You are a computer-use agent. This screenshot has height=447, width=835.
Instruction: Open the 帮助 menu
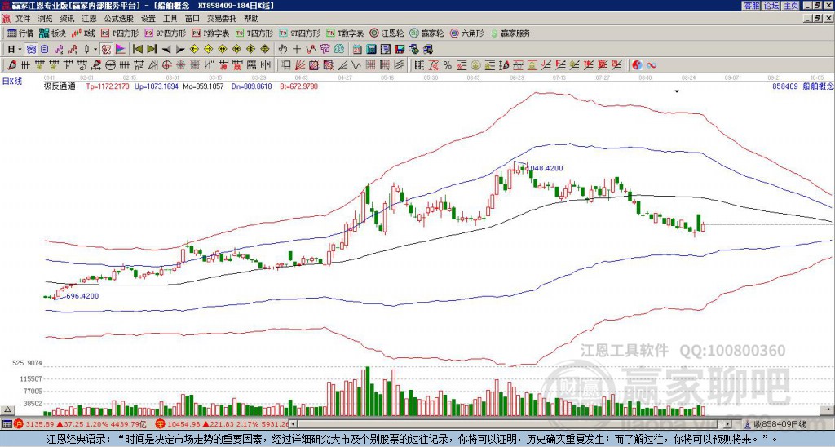click(251, 19)
